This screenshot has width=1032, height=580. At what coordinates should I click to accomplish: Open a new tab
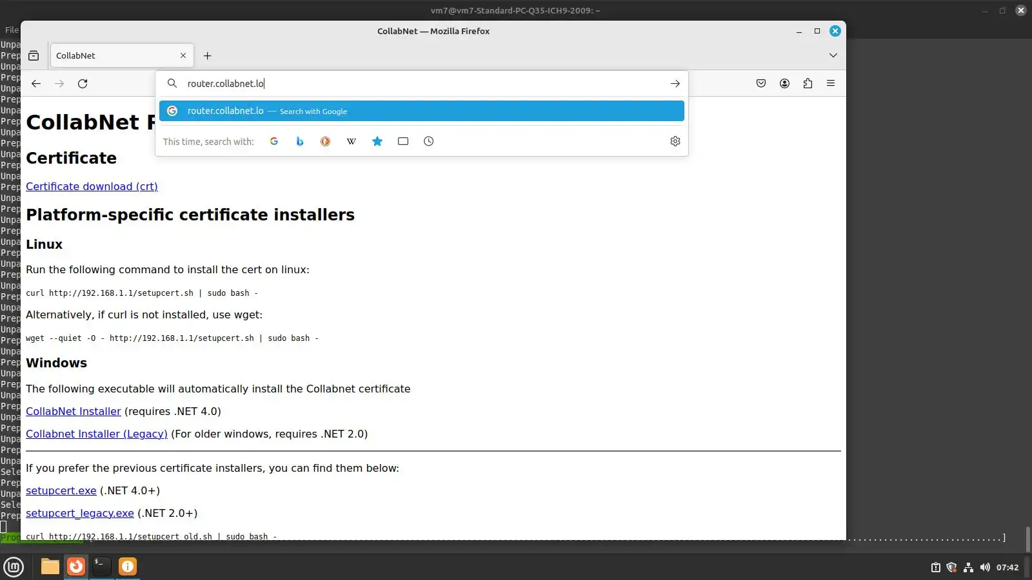207,55
